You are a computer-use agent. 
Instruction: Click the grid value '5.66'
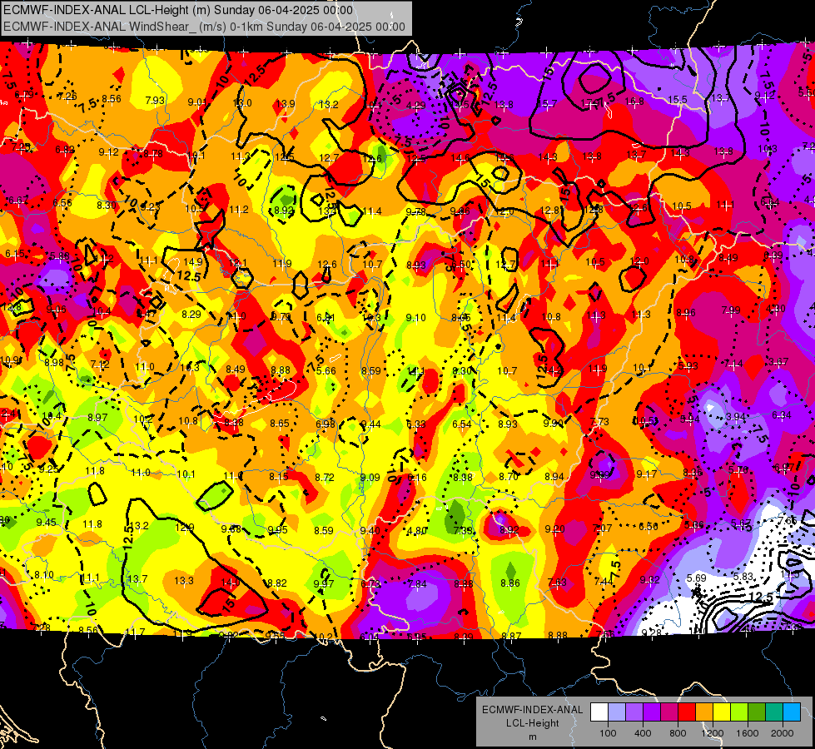tap(326, 370)
